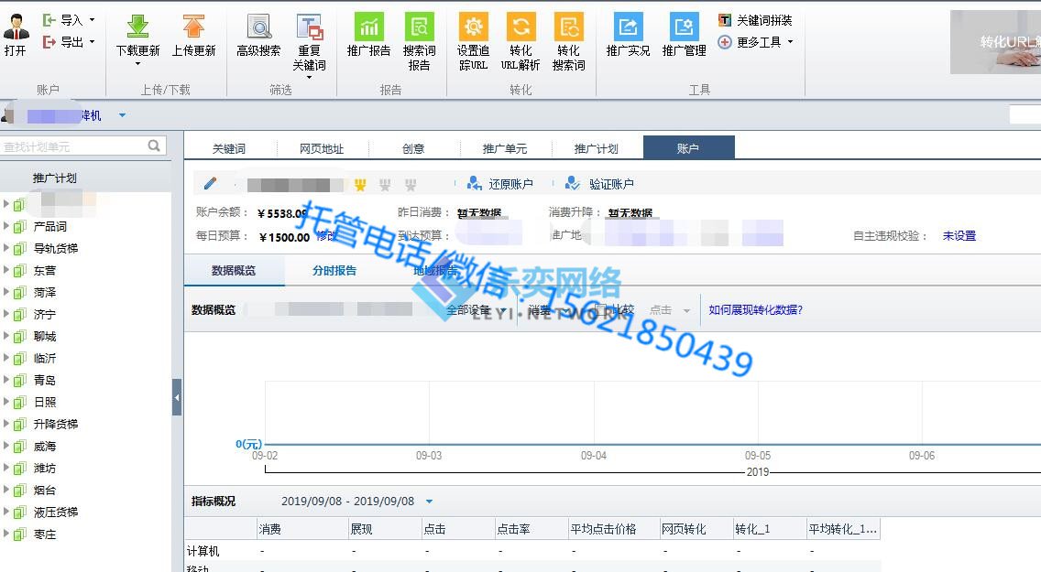Open 推广管理 tool
This screenshot has height=572, width=1041.
684,27
